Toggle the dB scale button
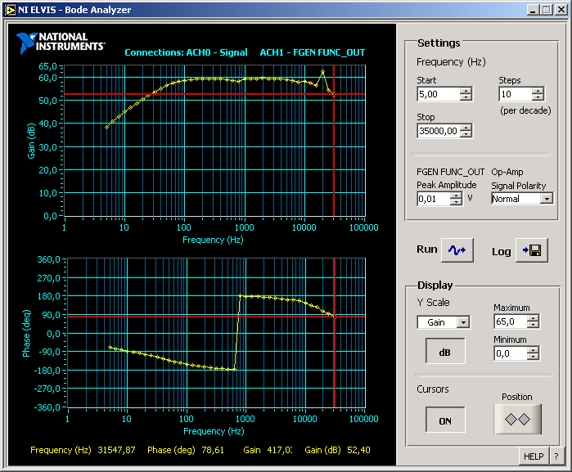Screen dimensions: 572x472 445,351
